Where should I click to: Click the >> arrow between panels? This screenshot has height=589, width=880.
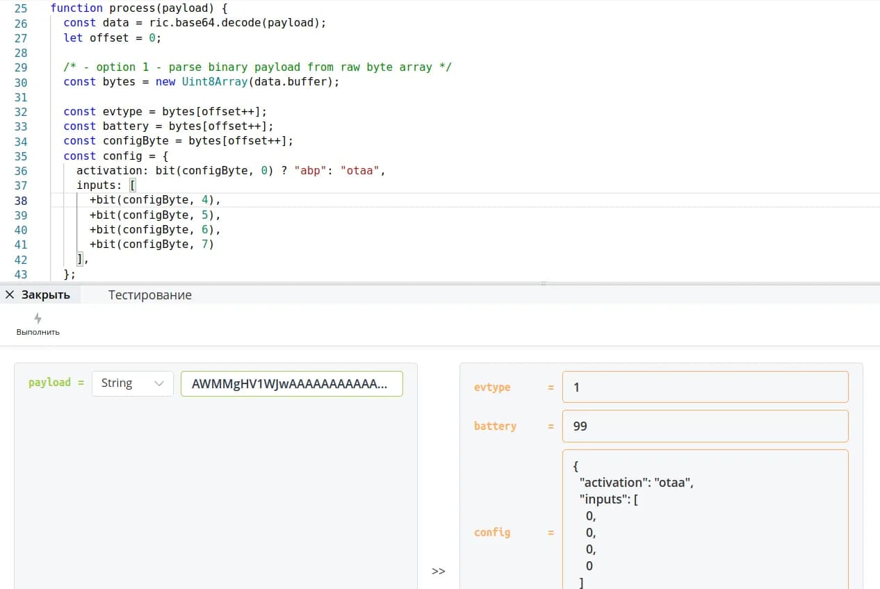tap(438, 571)
